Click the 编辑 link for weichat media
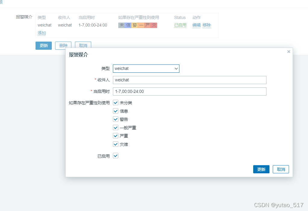The height and width of the screenshot is (211, 308). point(196,25)
